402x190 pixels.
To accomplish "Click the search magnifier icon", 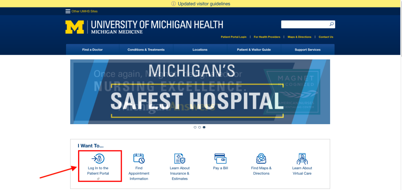I will coord(331,24).
